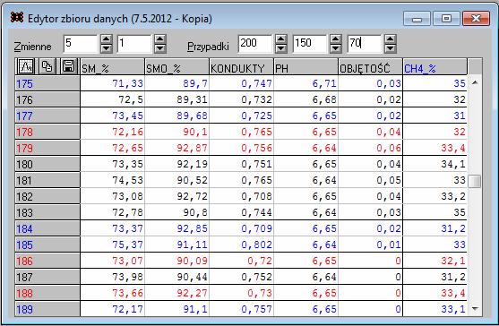Click the copy data icon

pos(47,66)
